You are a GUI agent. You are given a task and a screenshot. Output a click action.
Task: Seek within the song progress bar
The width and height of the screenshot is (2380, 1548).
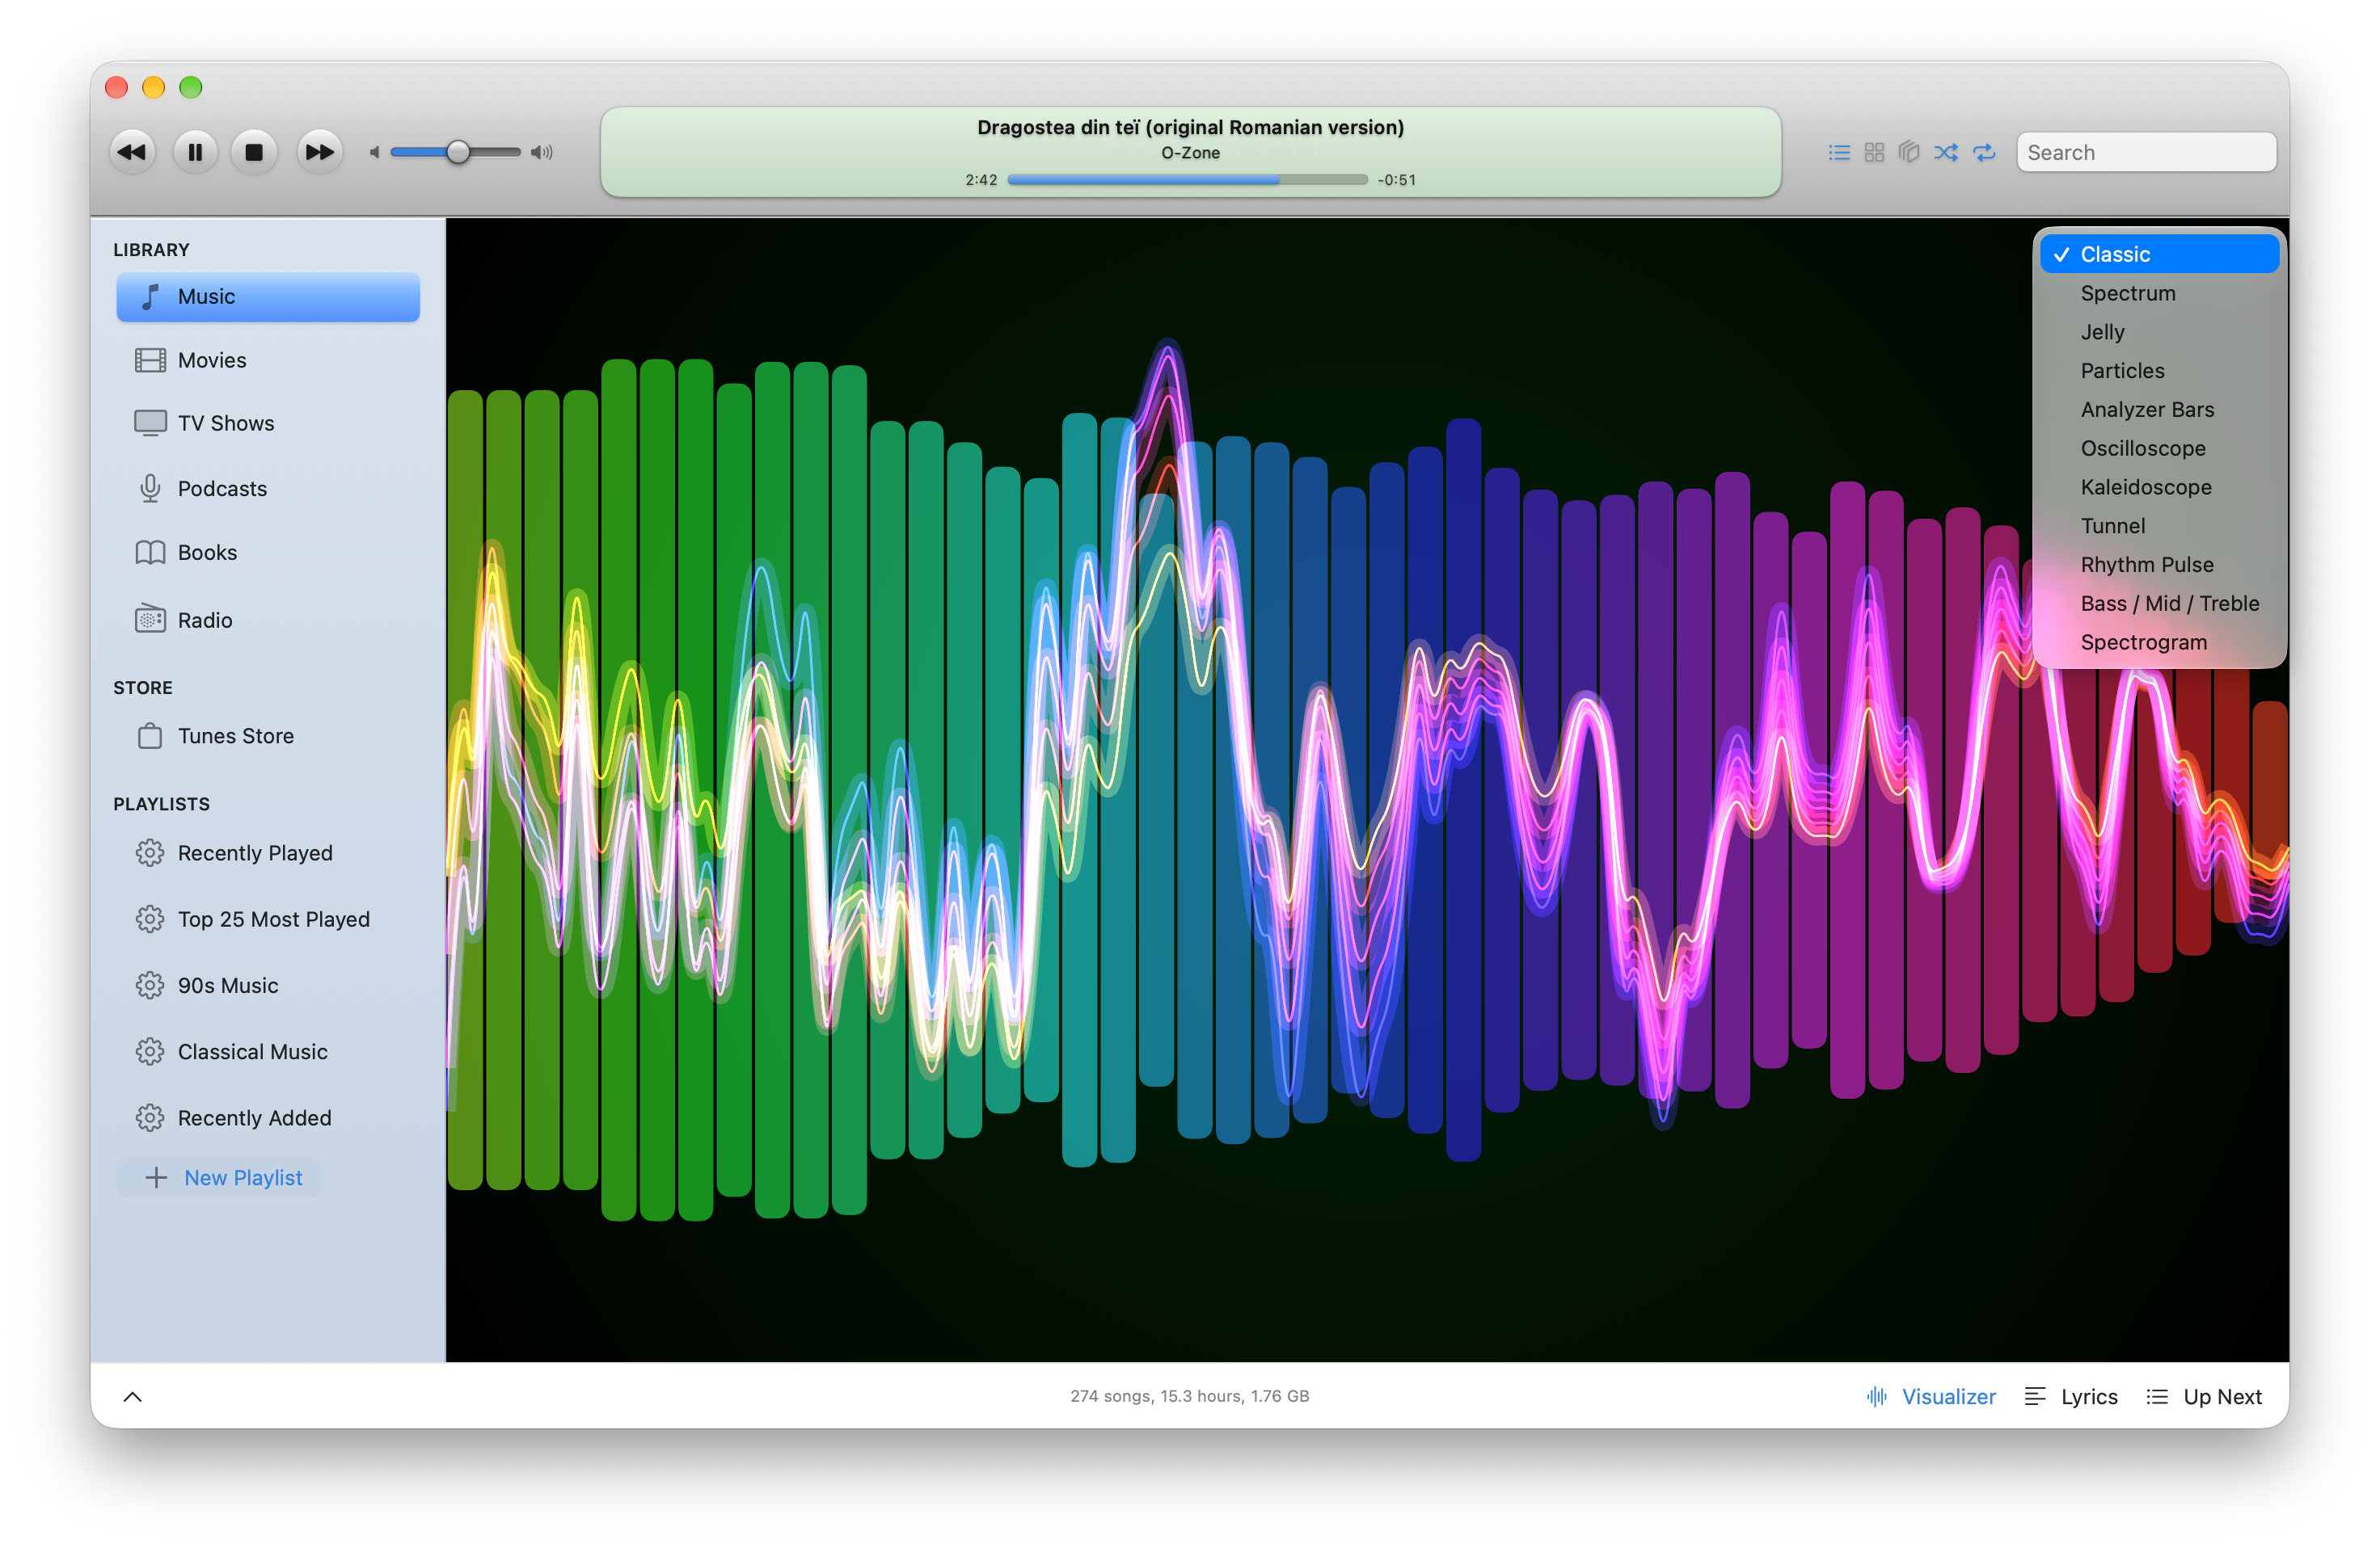pyautogui.click(x=1187, y=180)
